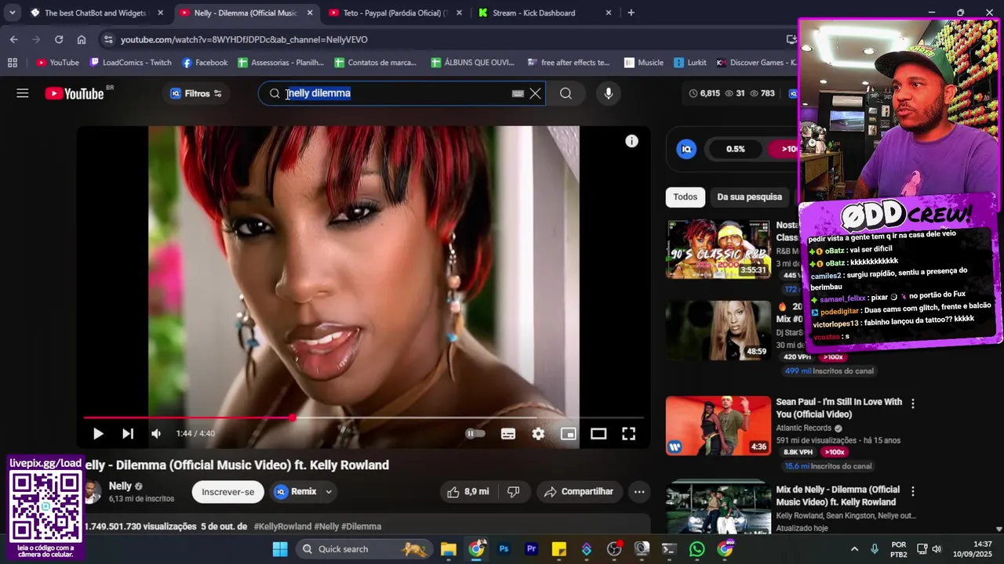Switch to 'Teto - Paypal' browser tab
The width and height of the screenshot is (1004, 564).
click(x=395, y=13)
